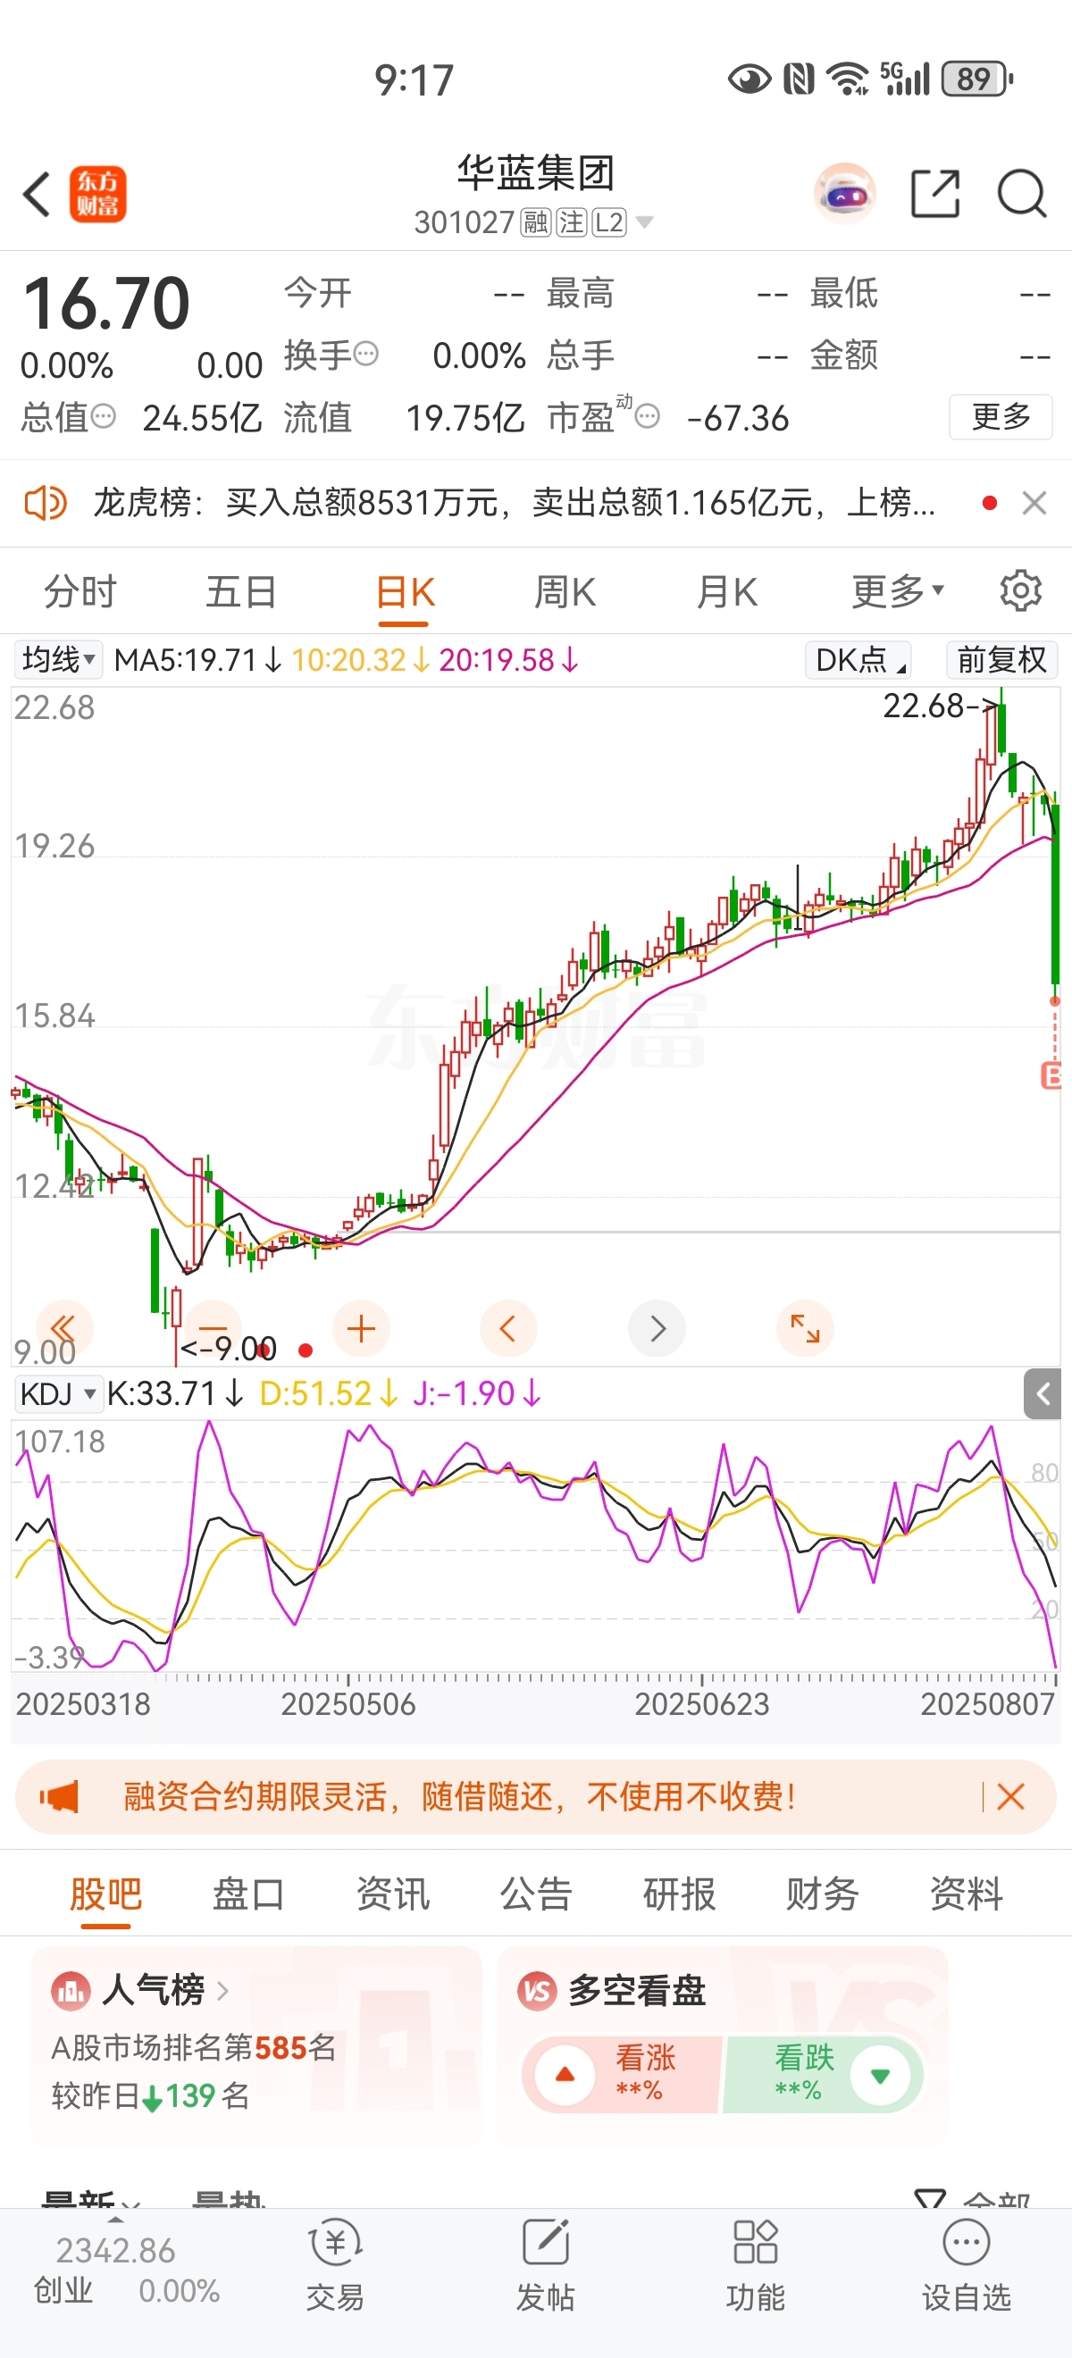Switch to 五日 tab
The image size is (1072, 2358).
[x=242, y=591]
